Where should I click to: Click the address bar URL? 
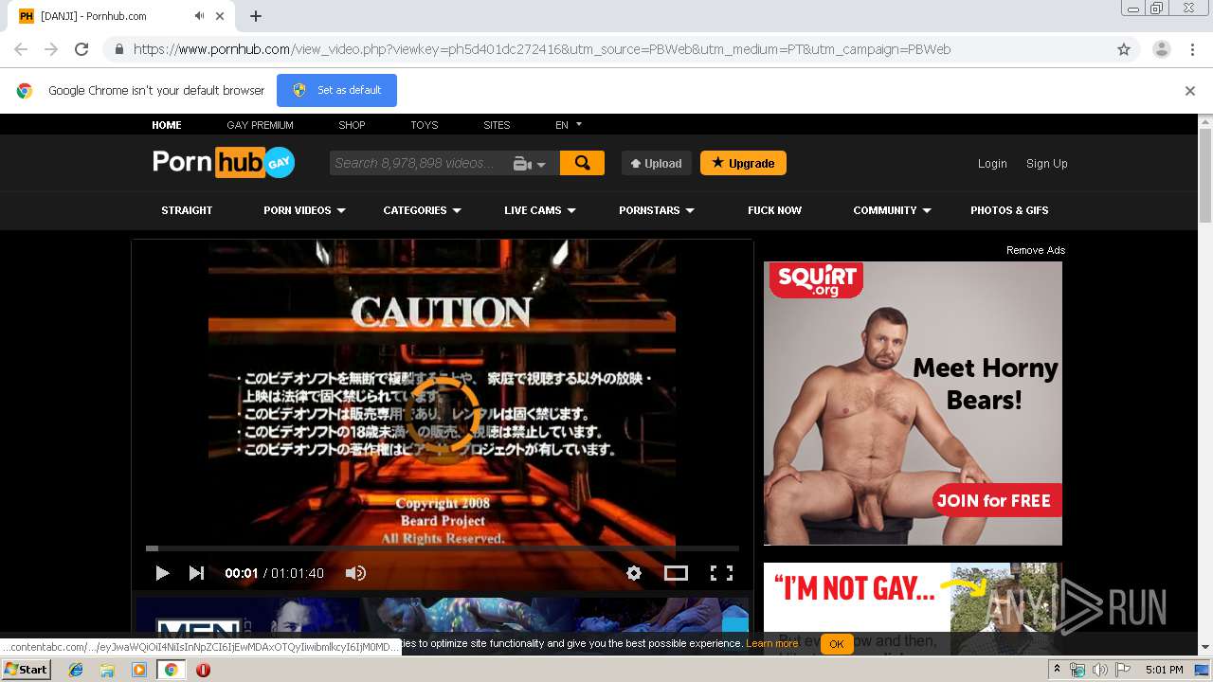point(542,49)
